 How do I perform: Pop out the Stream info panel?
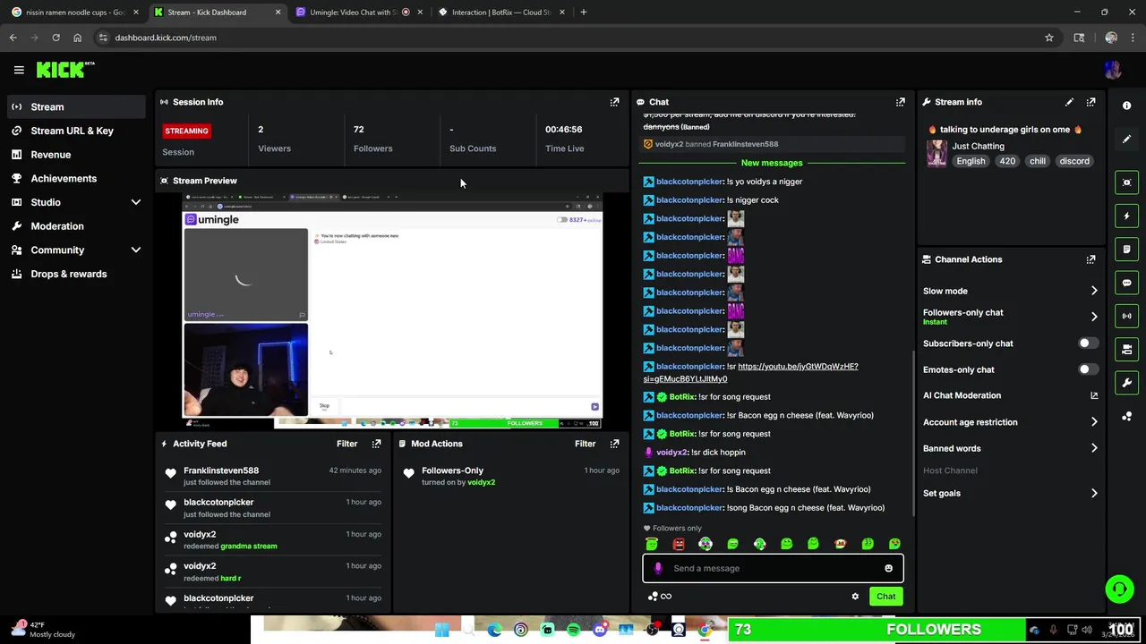pos(1090,102)
